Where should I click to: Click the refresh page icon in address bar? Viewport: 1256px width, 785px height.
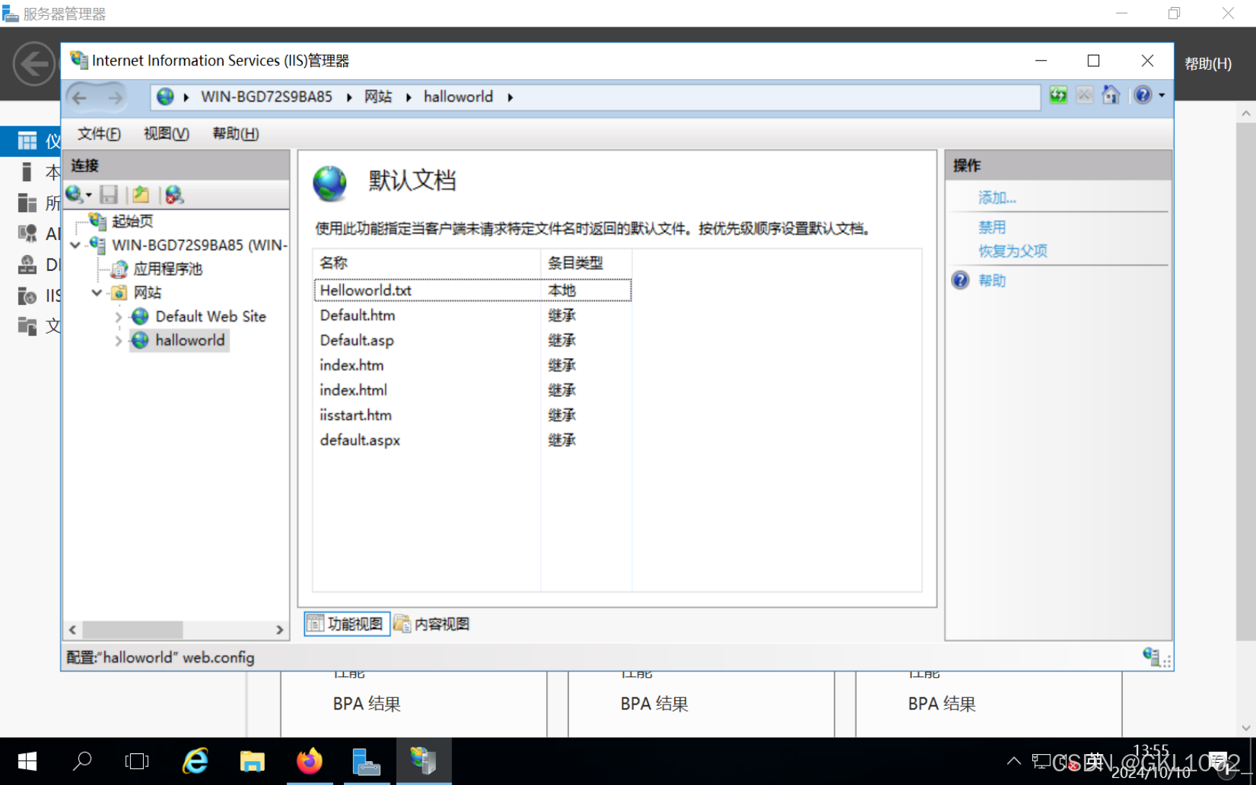click(1057, 95)
